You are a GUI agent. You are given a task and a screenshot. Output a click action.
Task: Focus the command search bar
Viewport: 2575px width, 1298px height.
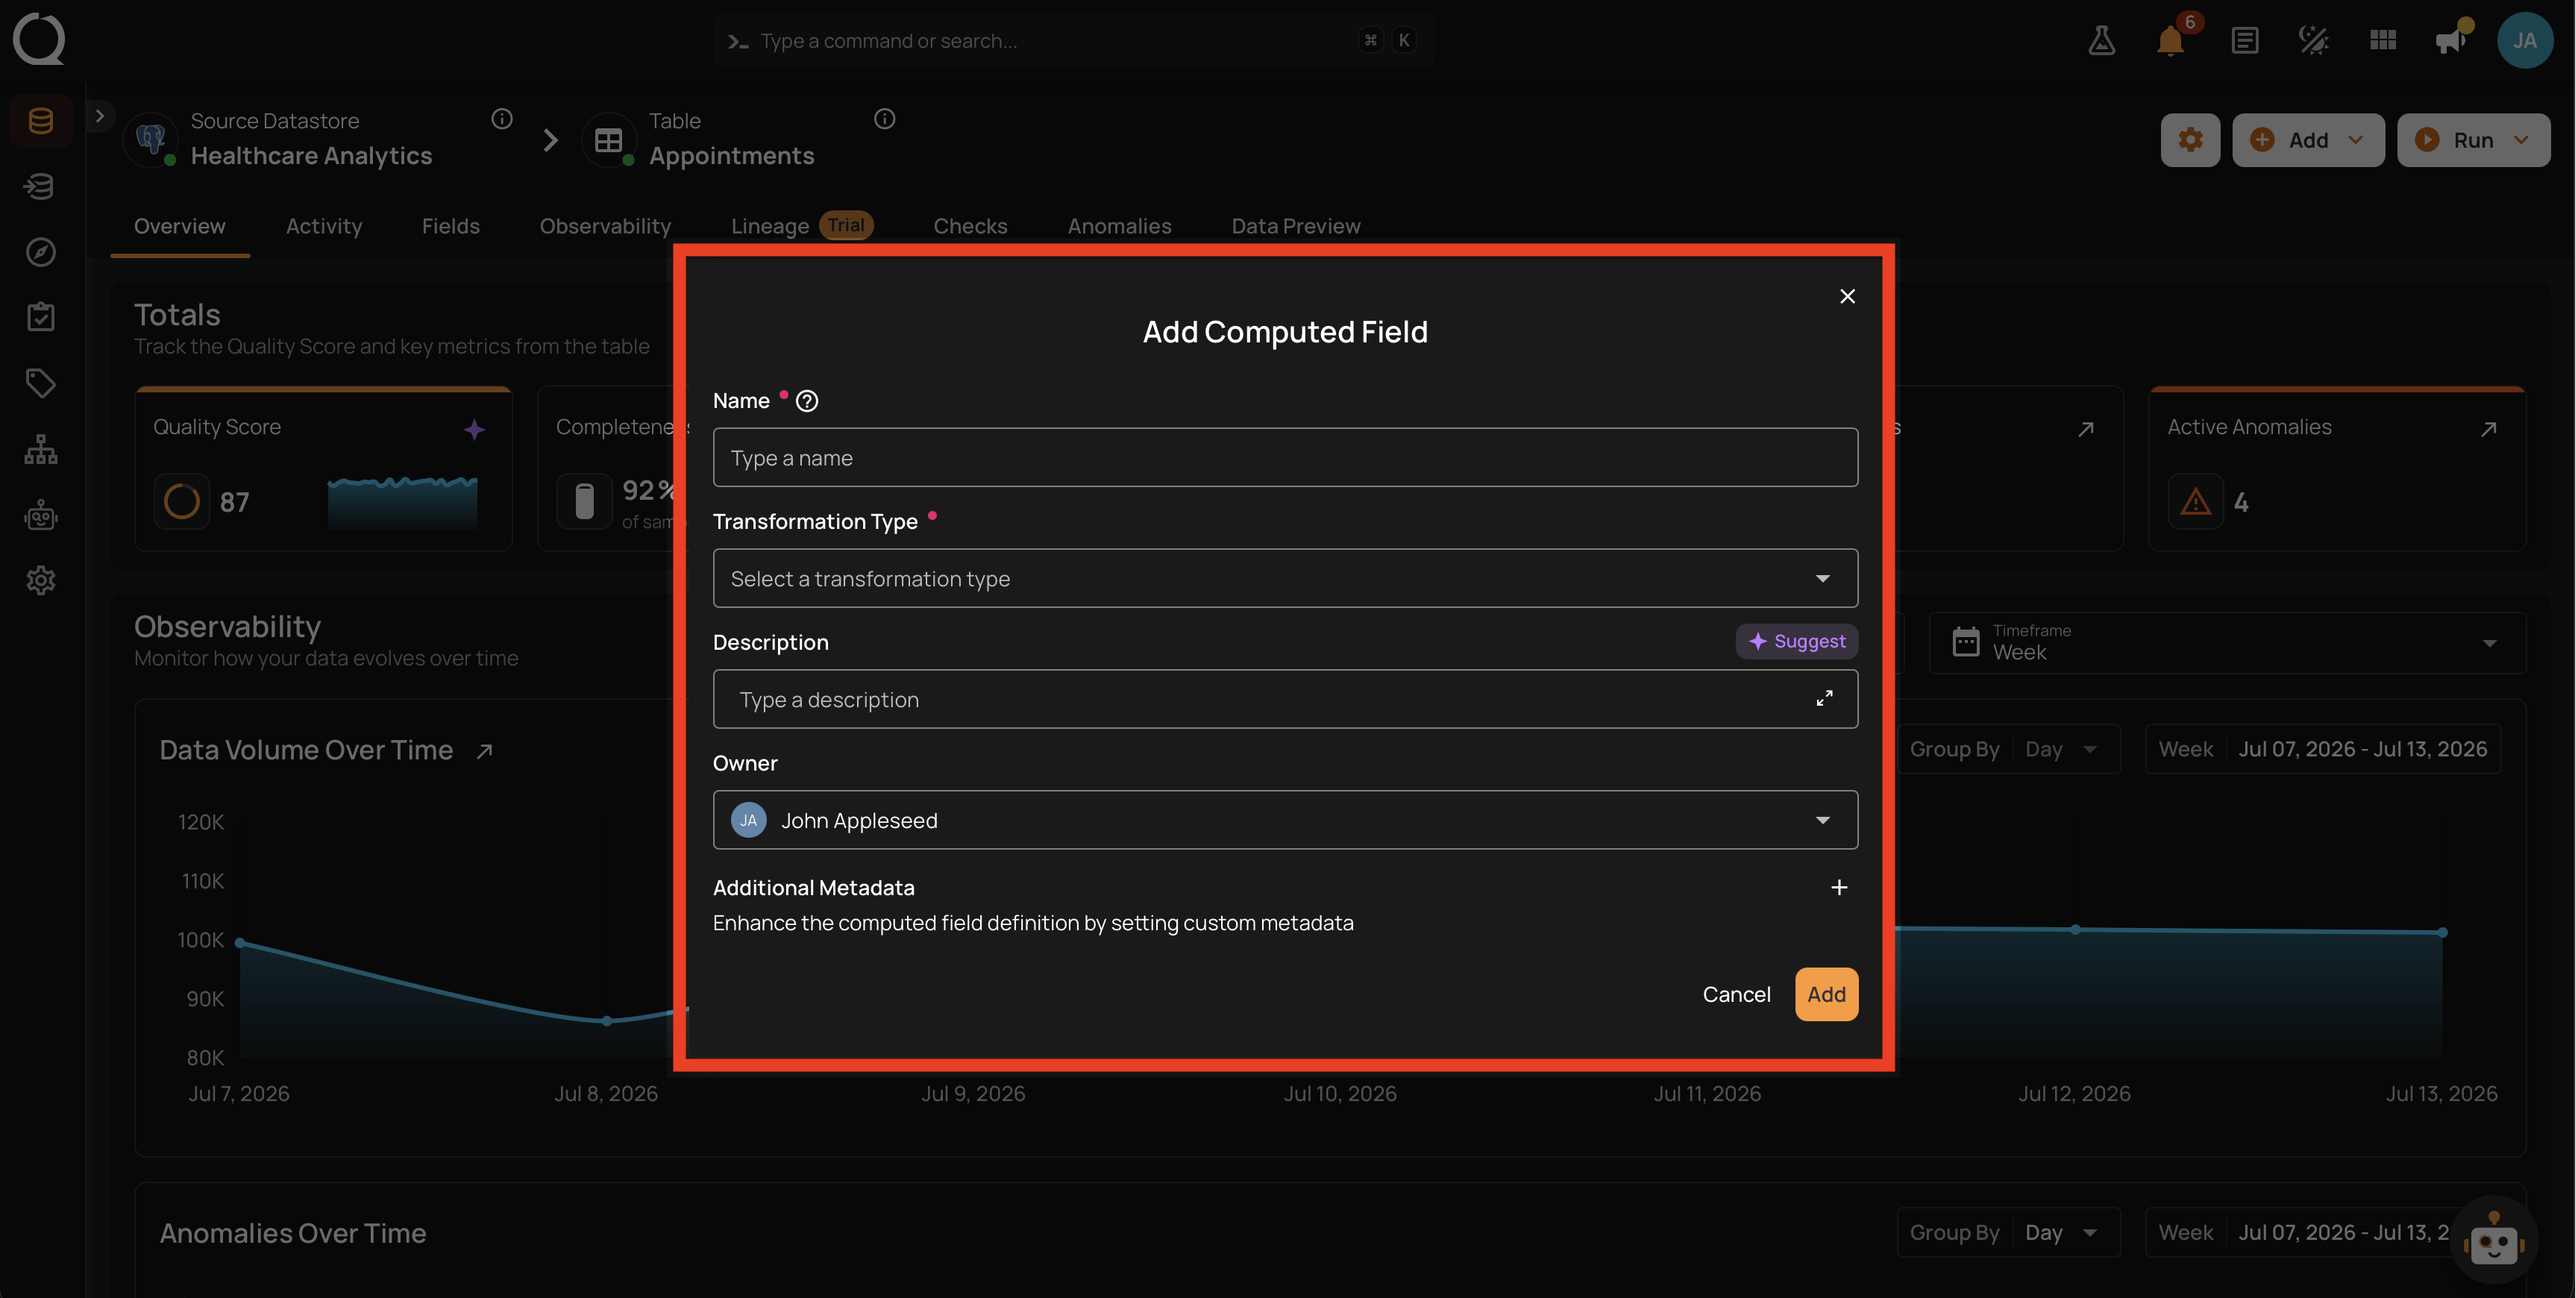pos(1073,40)
